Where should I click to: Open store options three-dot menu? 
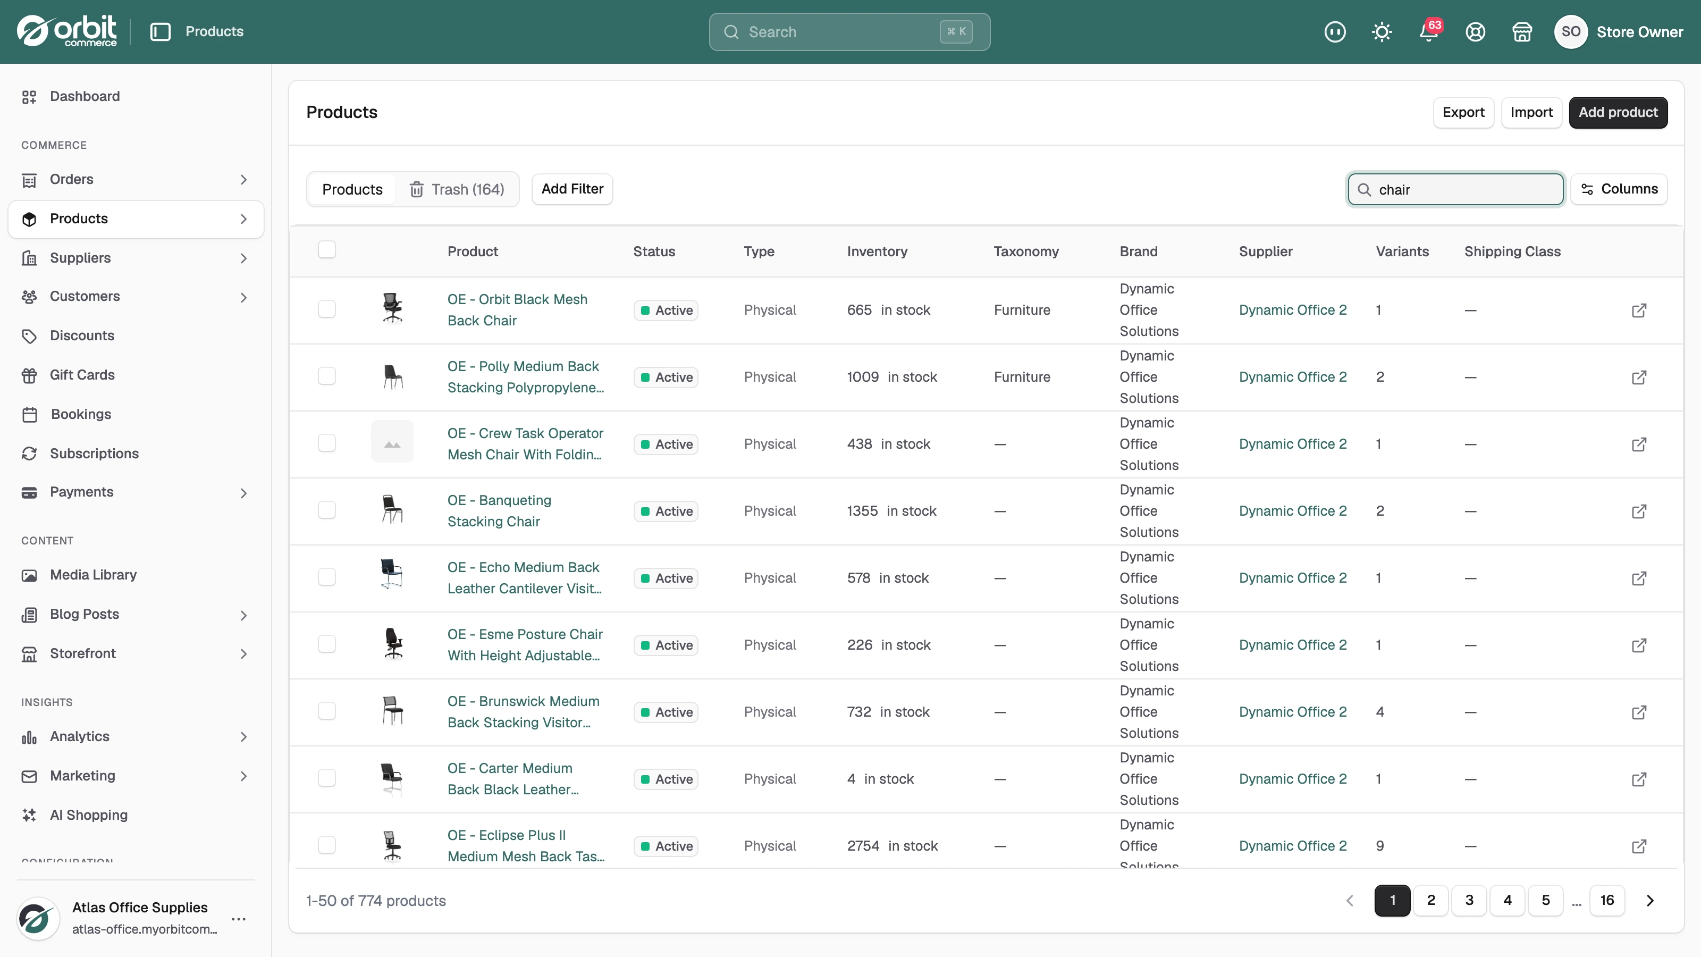point(239,919)
